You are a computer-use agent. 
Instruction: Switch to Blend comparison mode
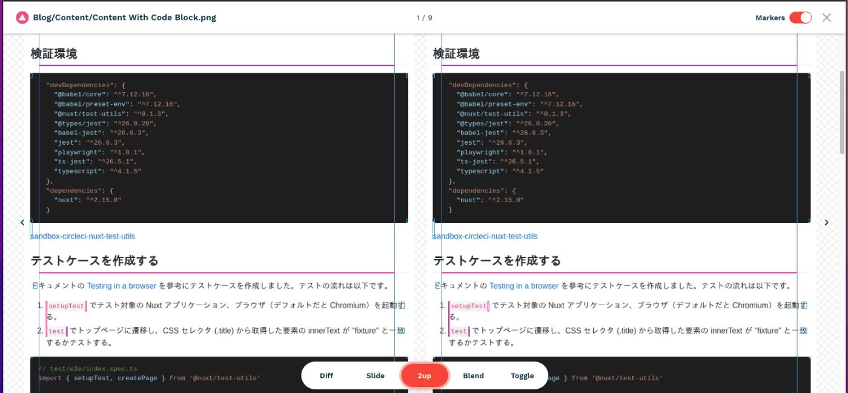click(473, 375)
